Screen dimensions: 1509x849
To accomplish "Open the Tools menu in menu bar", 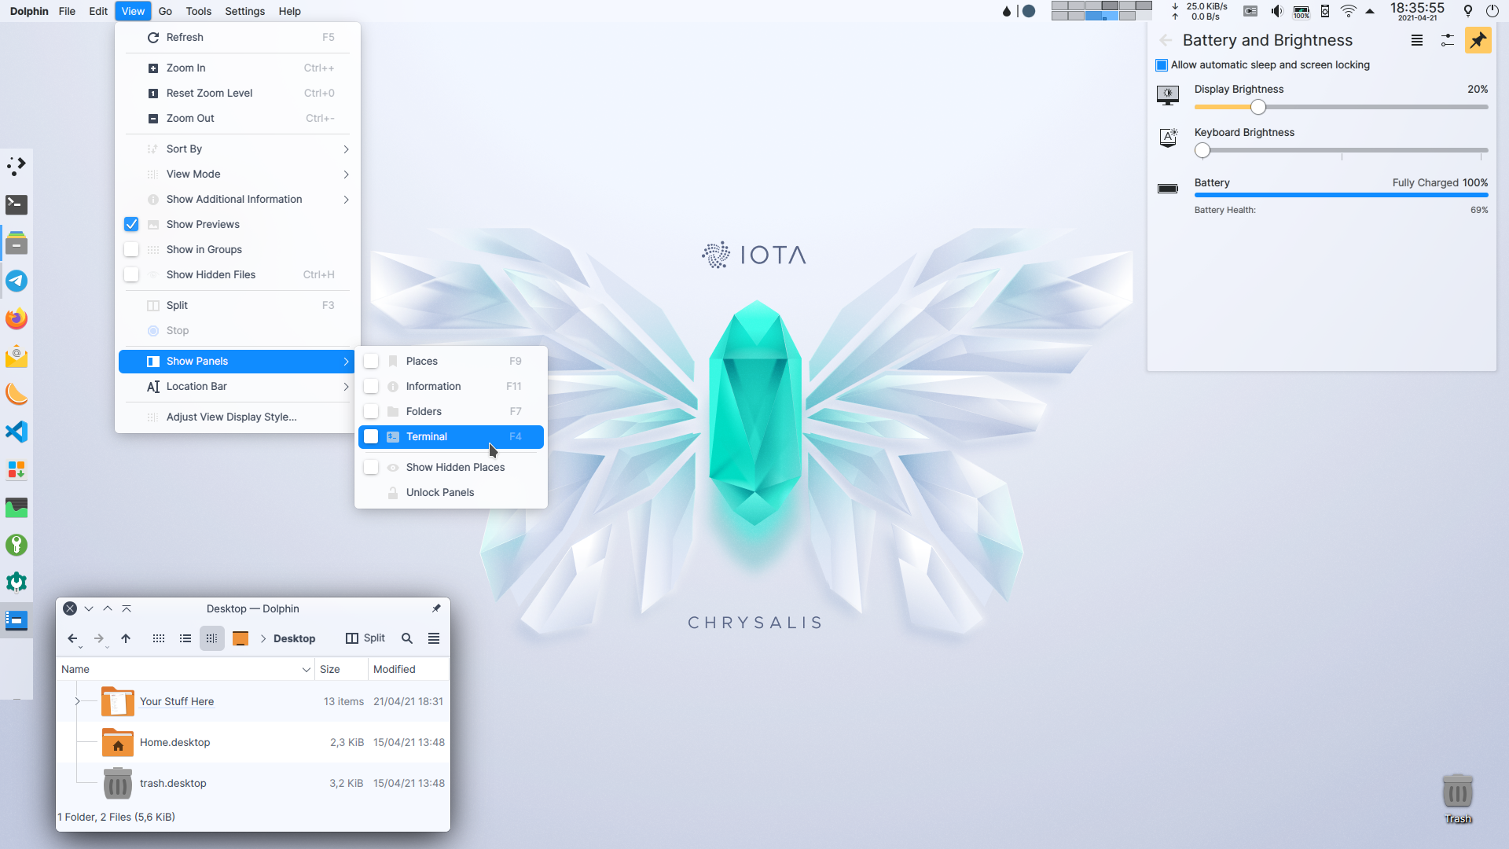I will pyautogui.click(x=198, y=11).
